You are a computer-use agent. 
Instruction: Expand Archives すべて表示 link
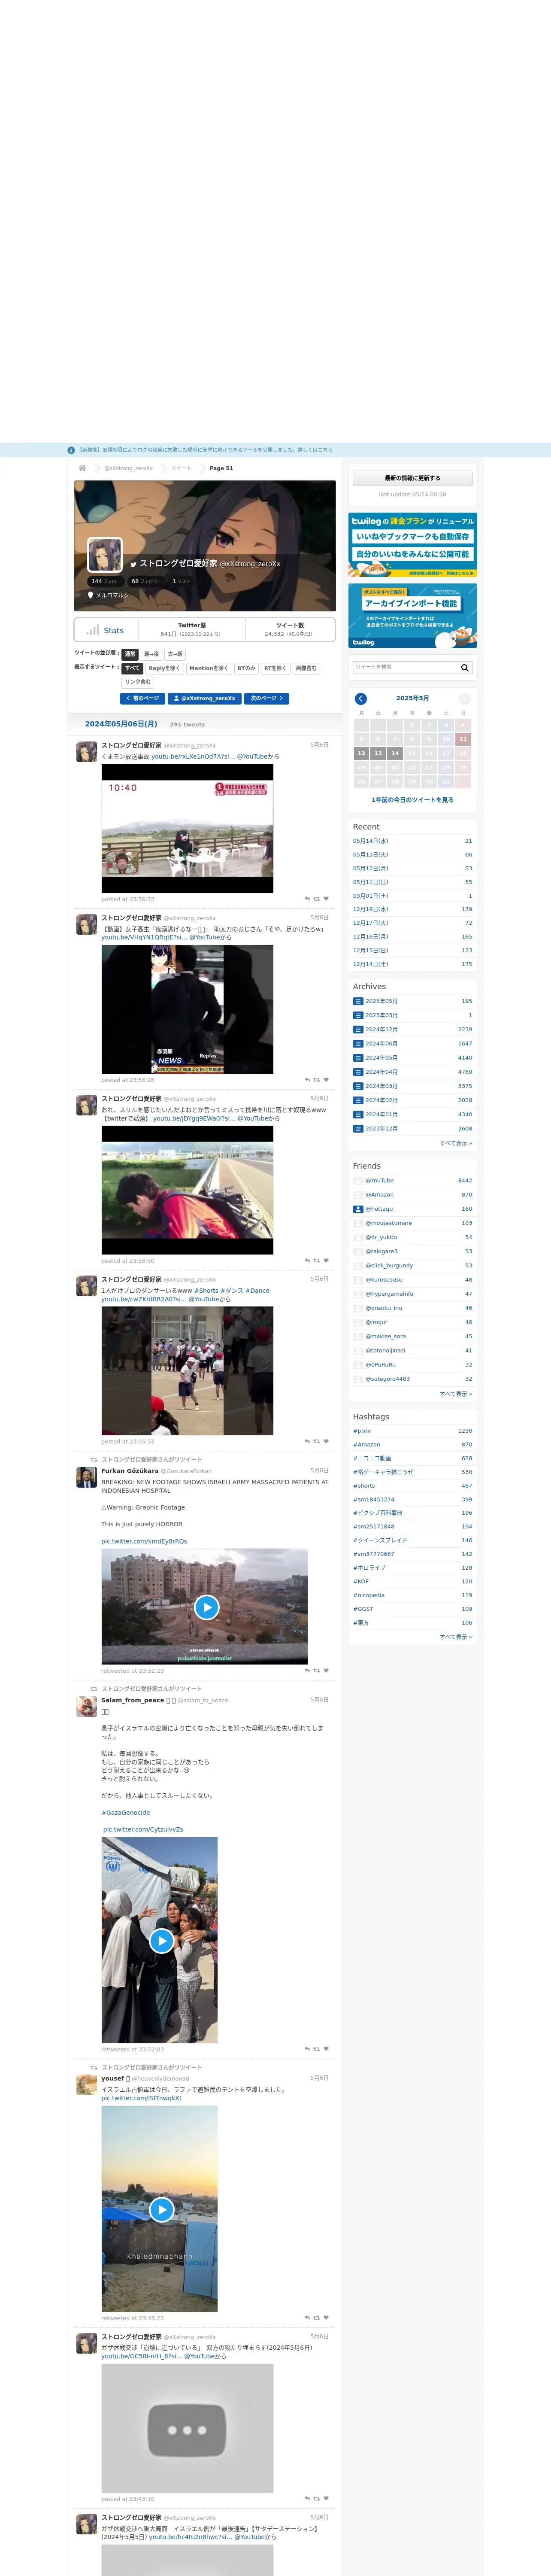pos(456,1143)
